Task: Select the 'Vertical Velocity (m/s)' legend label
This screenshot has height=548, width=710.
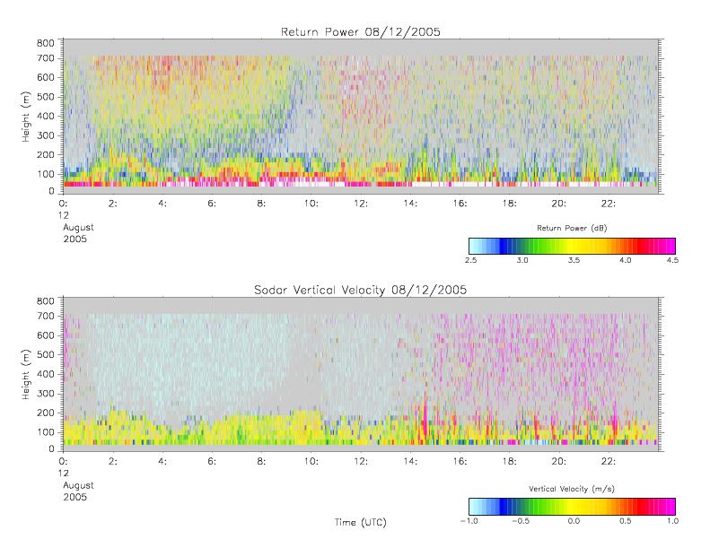Action: [572, 489]
